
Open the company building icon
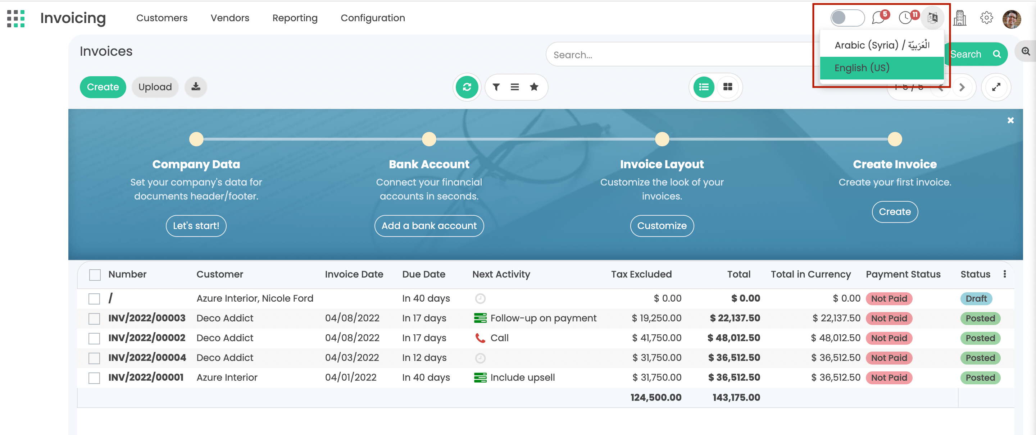pos(960,18)
